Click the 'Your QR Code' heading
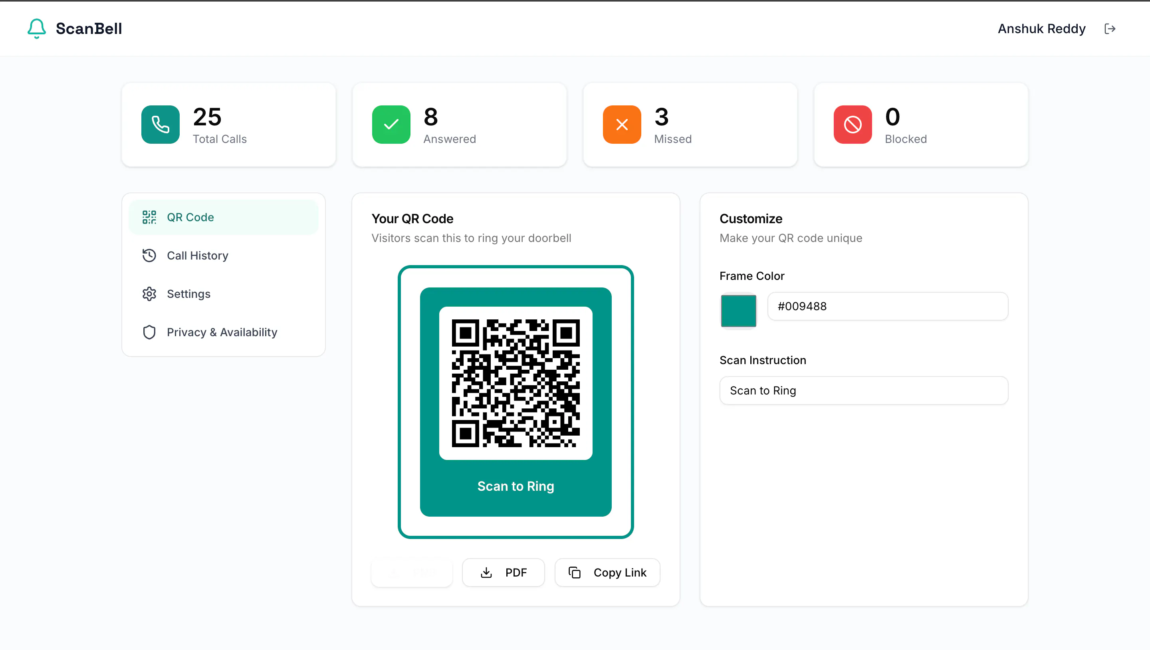 point(412,219)
